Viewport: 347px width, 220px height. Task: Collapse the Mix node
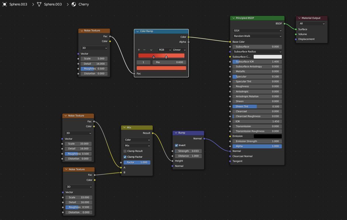(x=124, y=128)
